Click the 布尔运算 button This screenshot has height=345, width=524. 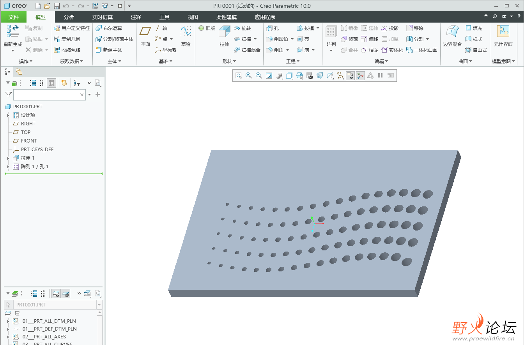[x=109, y=28]
